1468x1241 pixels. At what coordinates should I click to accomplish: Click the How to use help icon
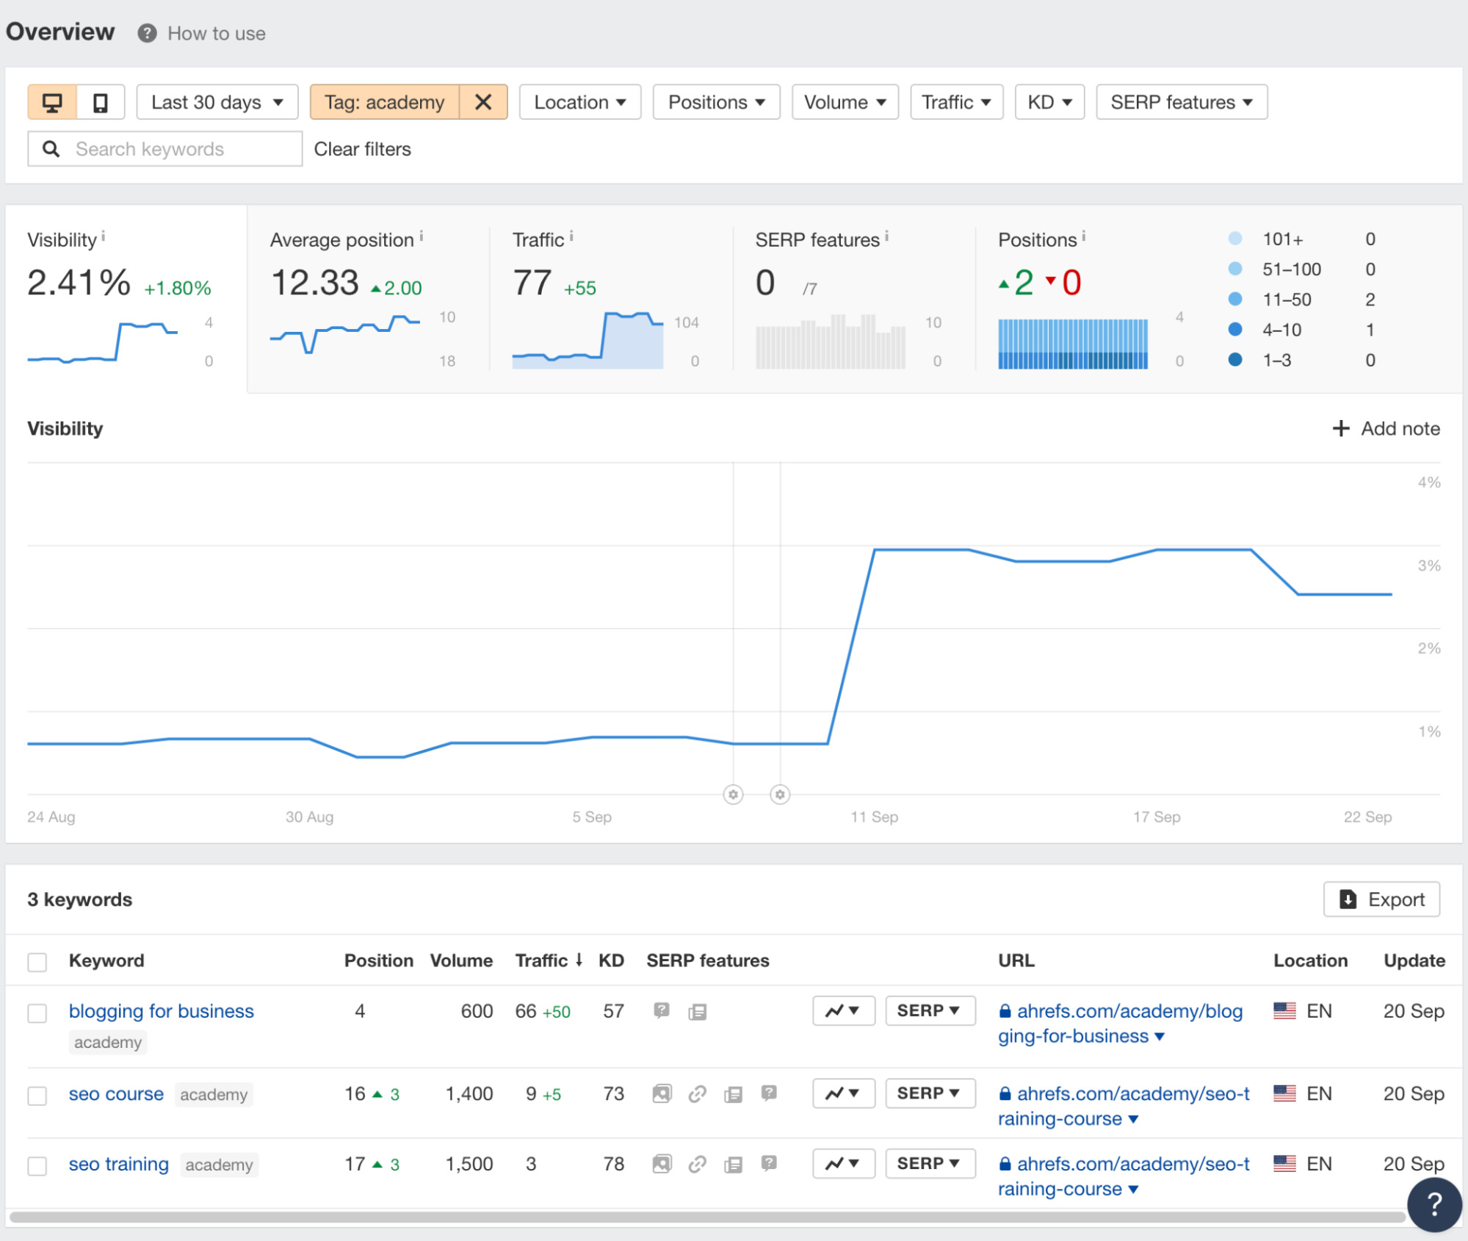147,33
